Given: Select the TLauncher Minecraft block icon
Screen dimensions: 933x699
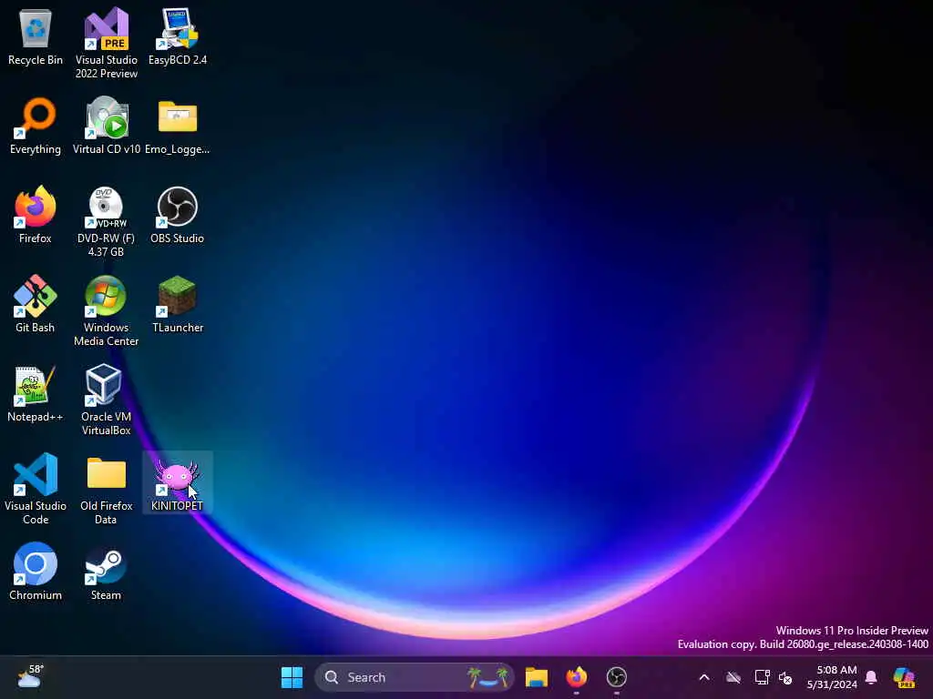Looking at the screenshot, I should (178, 305).
